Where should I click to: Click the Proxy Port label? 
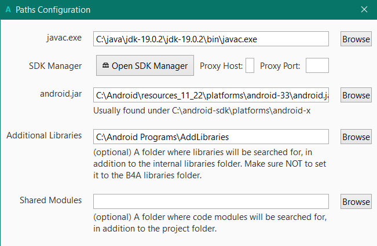(280, 66)
